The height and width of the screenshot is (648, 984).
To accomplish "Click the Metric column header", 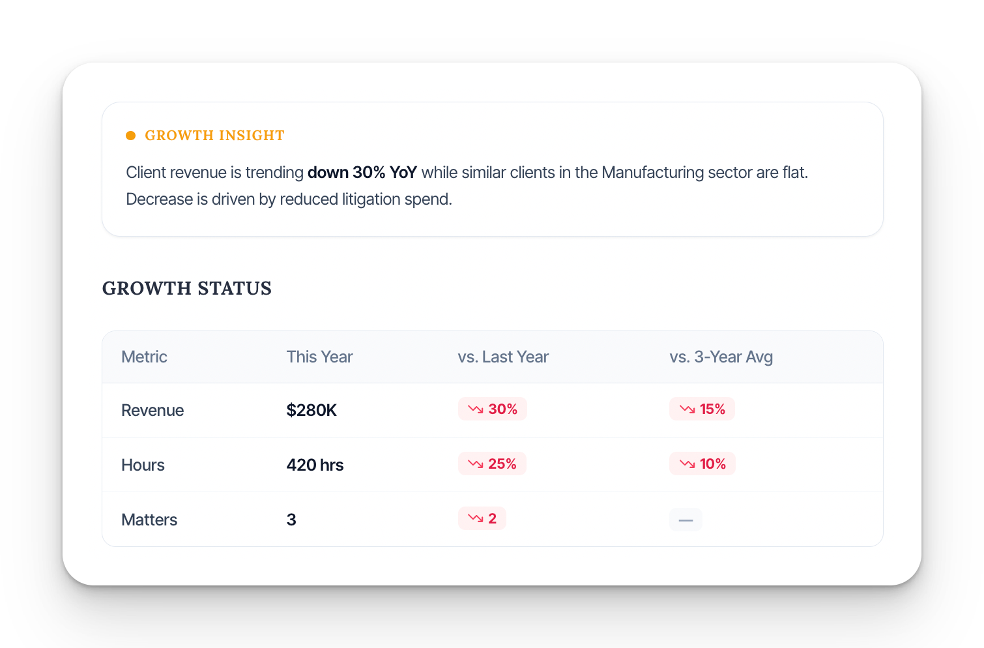I will 144,357.
